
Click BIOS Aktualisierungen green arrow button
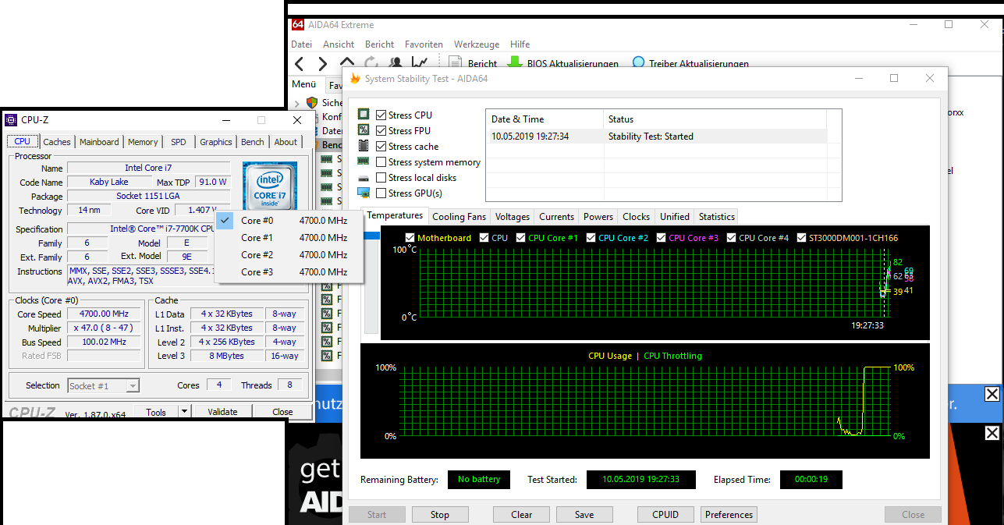point(563,63)
